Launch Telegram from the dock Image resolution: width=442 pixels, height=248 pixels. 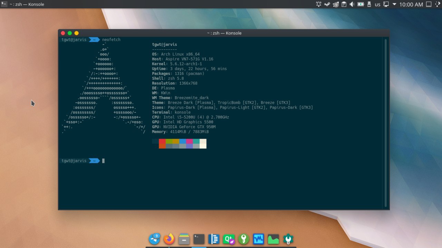154,239
